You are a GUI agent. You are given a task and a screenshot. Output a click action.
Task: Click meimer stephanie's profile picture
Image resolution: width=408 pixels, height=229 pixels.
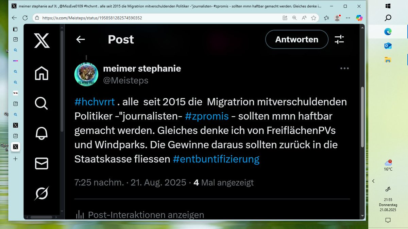[86, 73]
